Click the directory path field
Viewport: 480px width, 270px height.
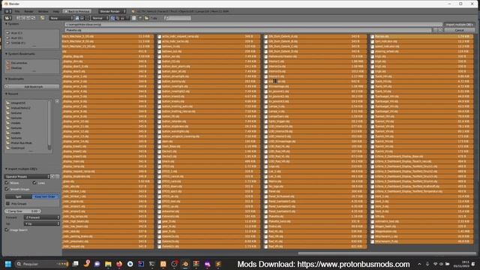point(253,25)
